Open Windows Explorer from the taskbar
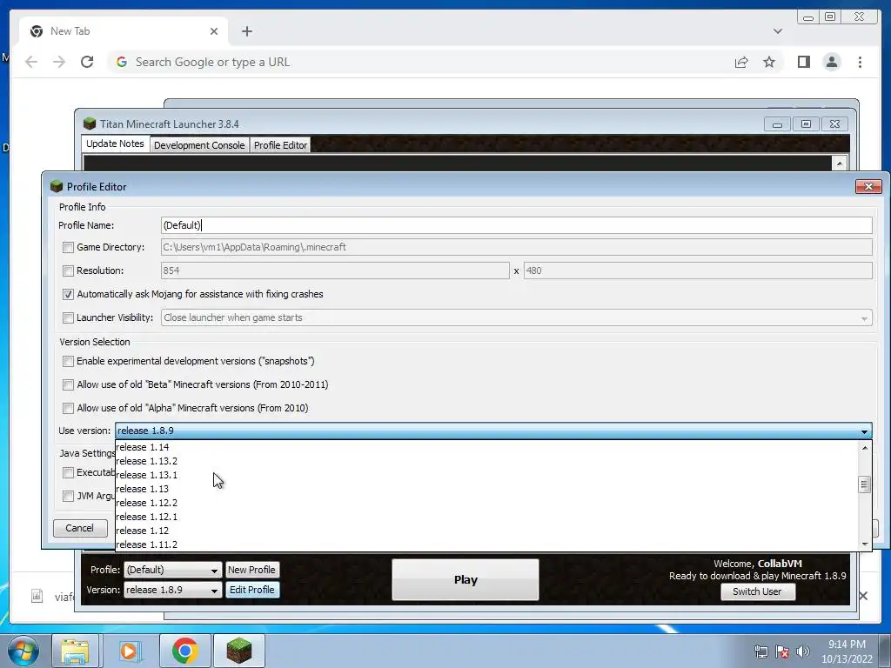891x668 pixels. (x=75, y=651)
